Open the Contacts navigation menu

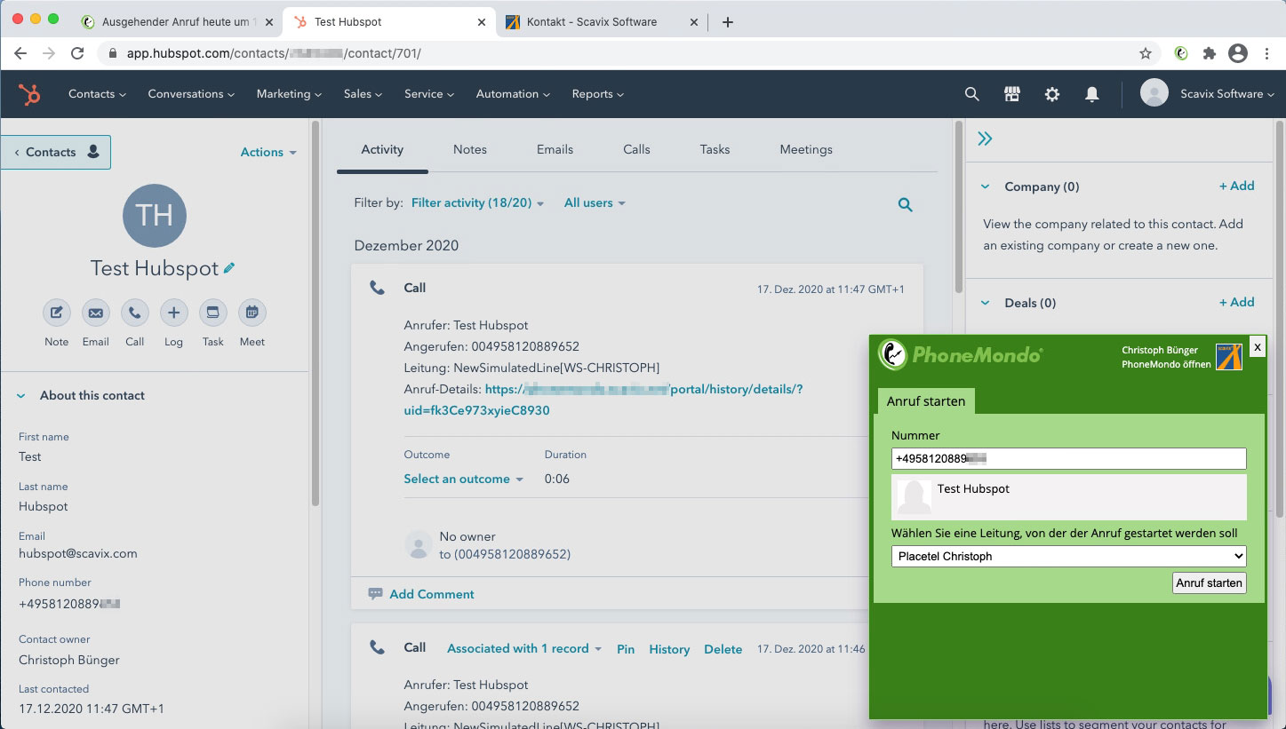point(97,94)
